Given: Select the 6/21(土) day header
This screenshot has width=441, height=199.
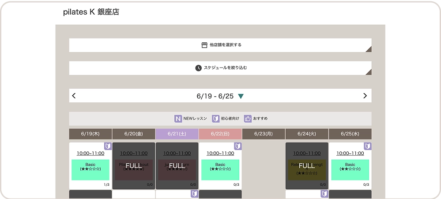Looking at the screenshot, I should pyautogui.click(x=177, y=134).
